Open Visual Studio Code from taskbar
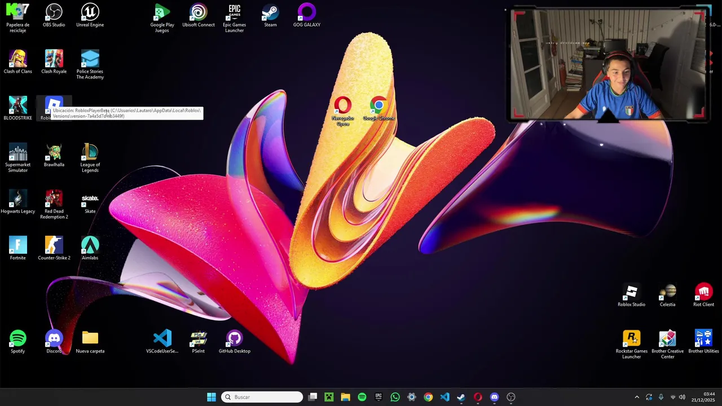The width and height of the screenshot is (722, 406). click(444, 397)
